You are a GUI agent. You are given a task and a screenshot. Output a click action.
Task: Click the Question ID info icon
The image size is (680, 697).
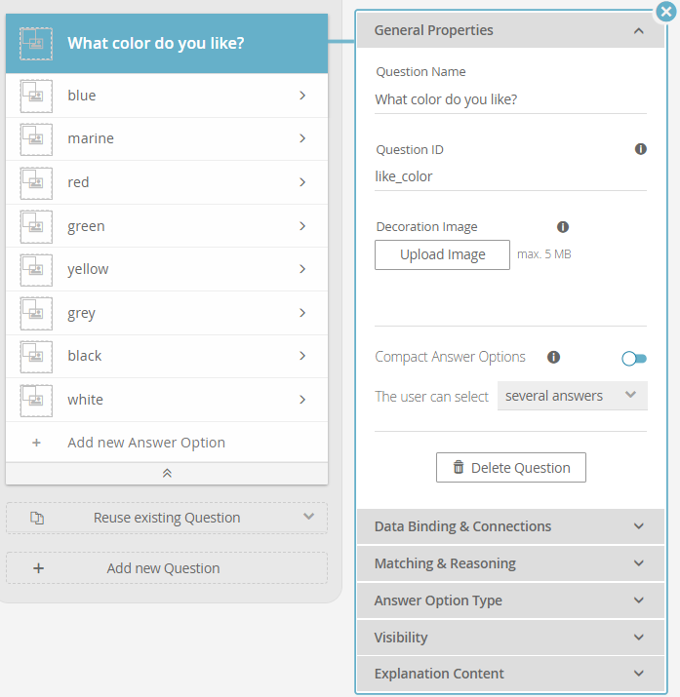(640, 149)
